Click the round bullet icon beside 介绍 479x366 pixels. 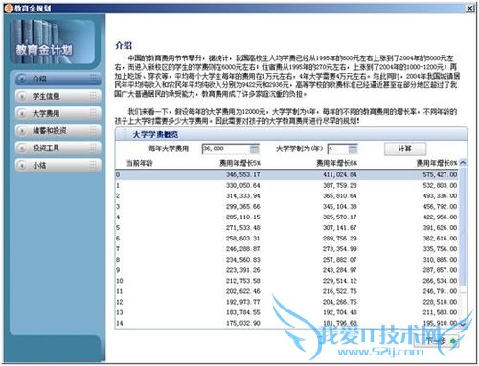[x=22, y=79]
